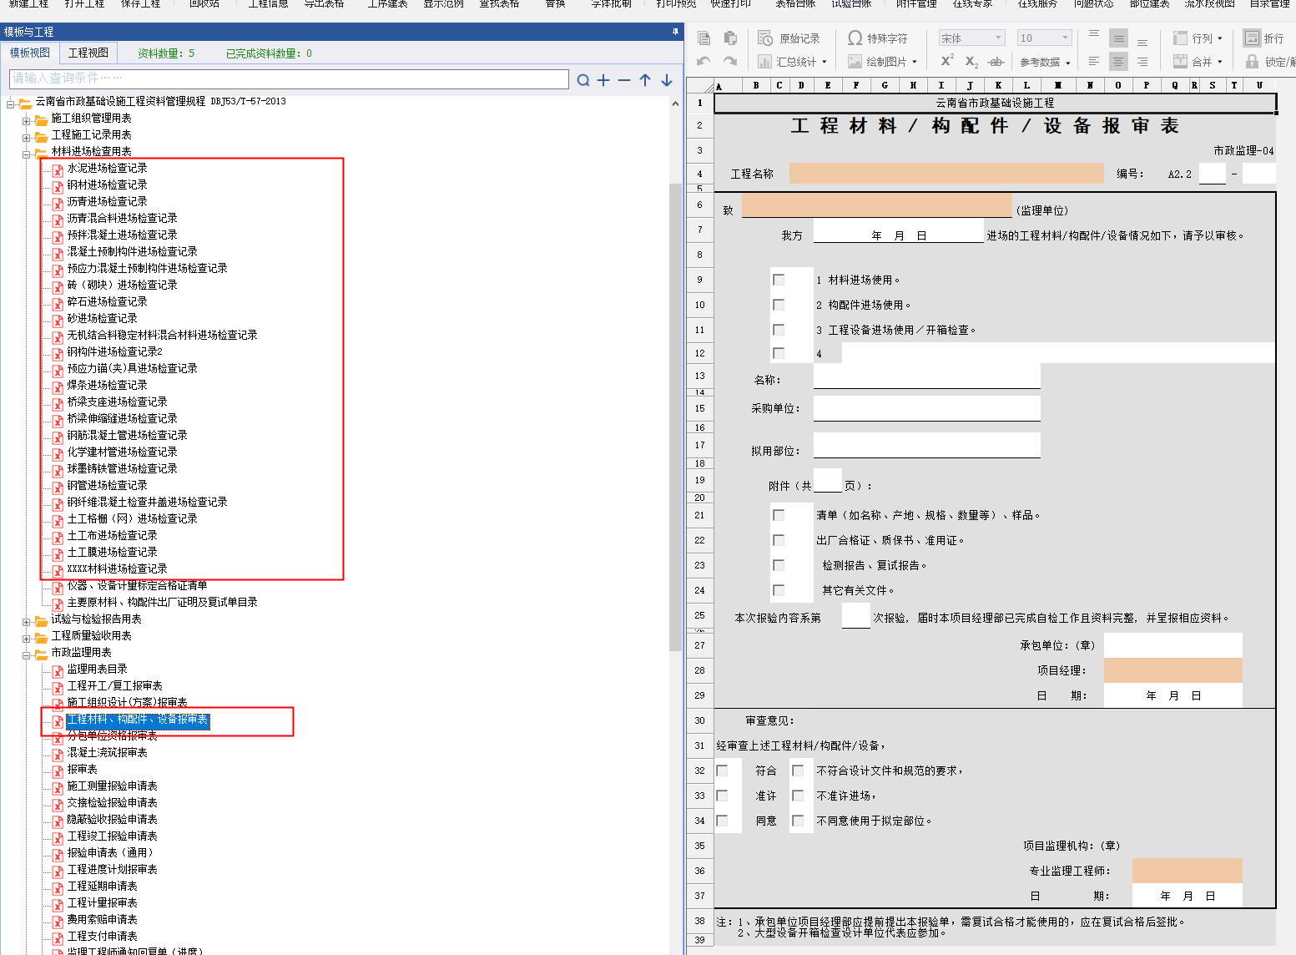Click the minus remove icon beside search
The image size is (1296, 955).
624,80
